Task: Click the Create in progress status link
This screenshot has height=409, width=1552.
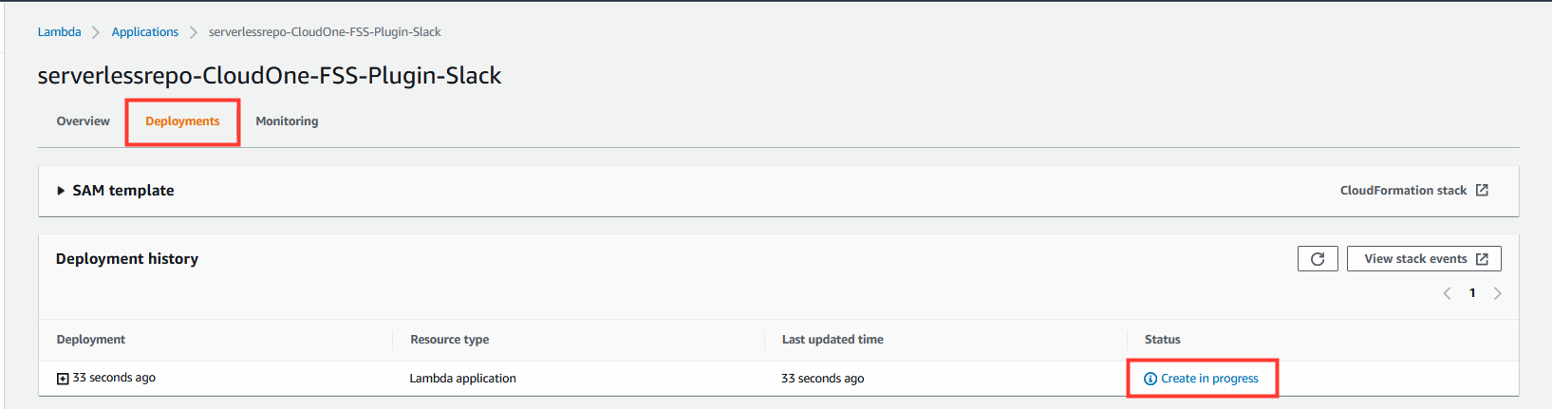Action: pos(1209,379)
